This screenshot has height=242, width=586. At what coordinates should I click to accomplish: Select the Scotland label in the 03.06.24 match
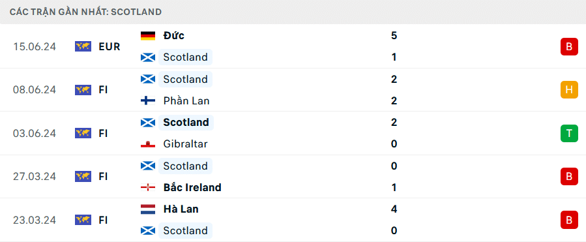[x=186, y=123]
